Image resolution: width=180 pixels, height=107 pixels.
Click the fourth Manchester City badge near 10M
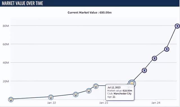[x=89, y=91]
